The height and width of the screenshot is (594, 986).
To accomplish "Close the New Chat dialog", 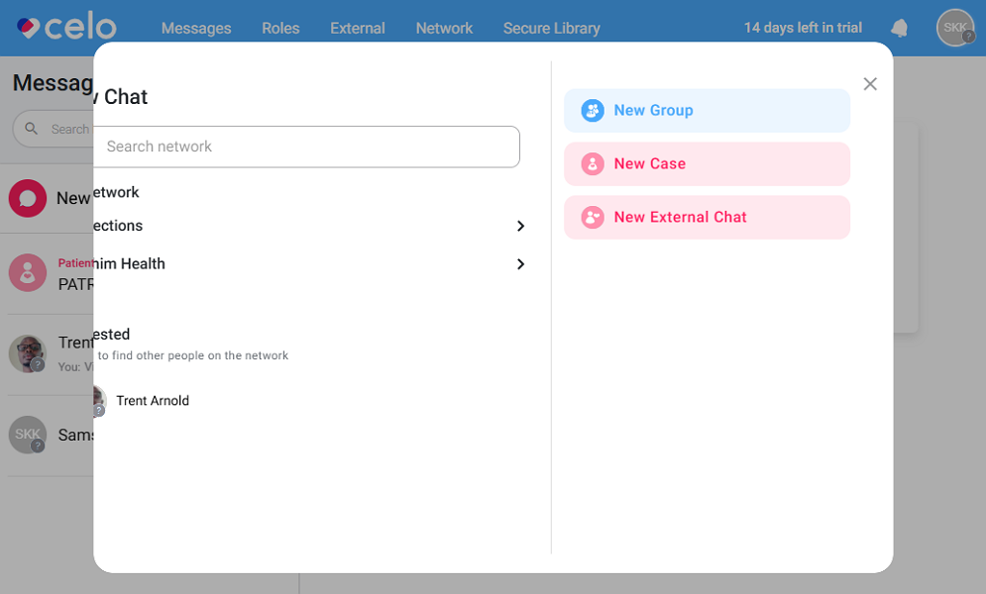I will [870, 84].
